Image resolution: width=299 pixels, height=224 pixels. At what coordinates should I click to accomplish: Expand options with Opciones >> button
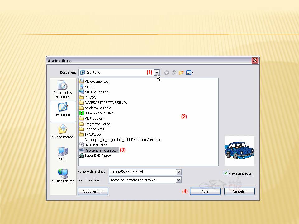(x=93, y=191)
